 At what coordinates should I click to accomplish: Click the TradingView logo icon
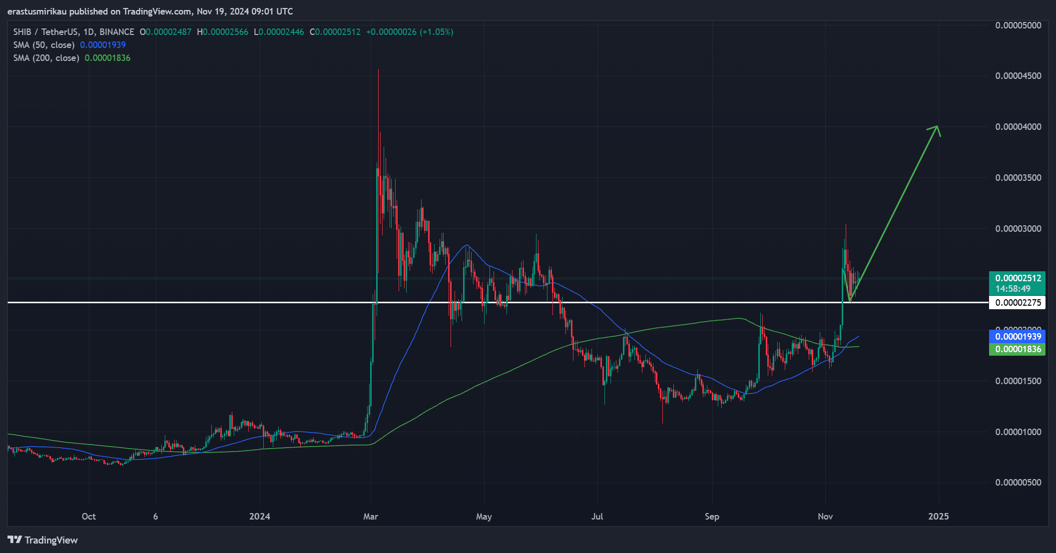coord(15,540)
